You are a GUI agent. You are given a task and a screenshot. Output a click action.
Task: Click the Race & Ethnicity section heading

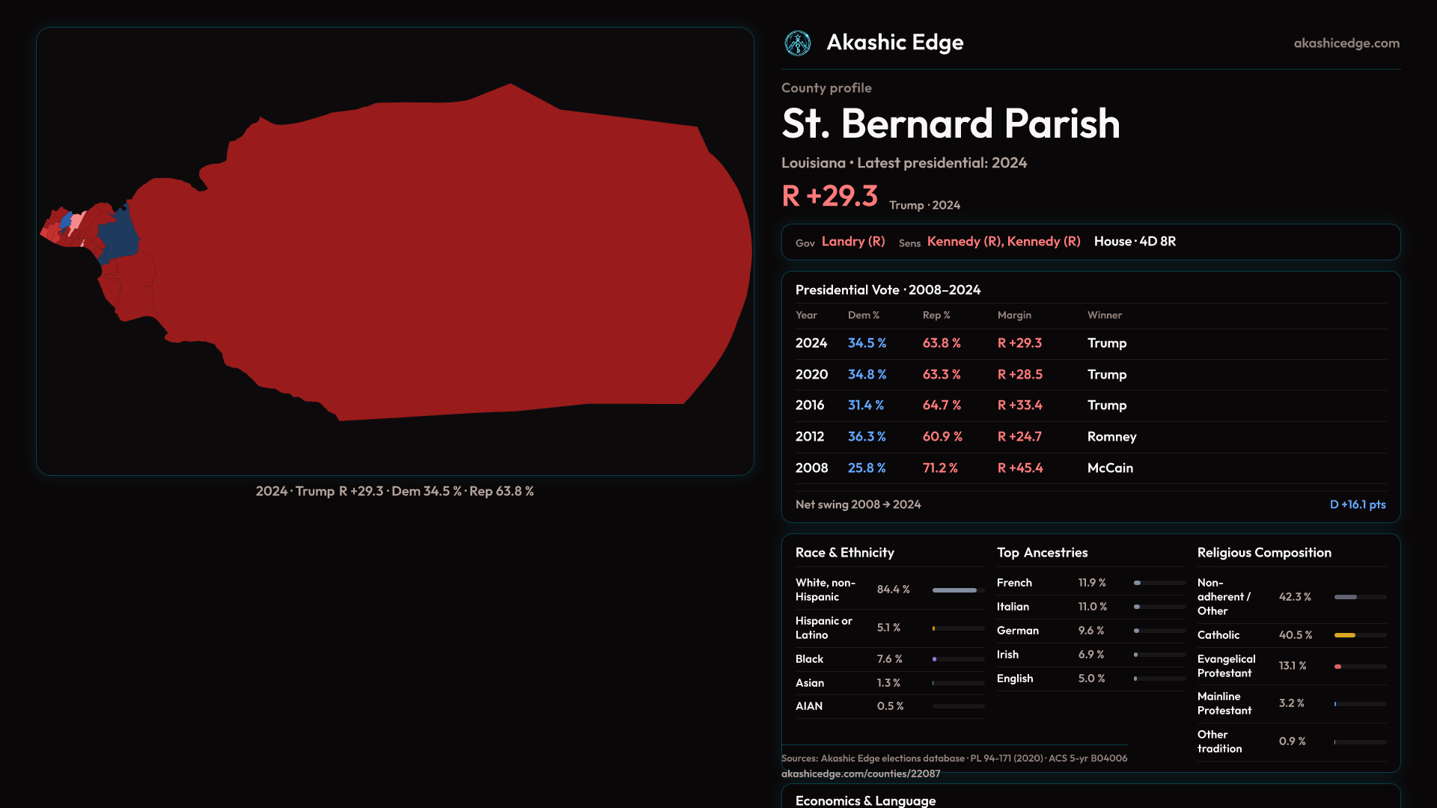(x=844, y=553)
